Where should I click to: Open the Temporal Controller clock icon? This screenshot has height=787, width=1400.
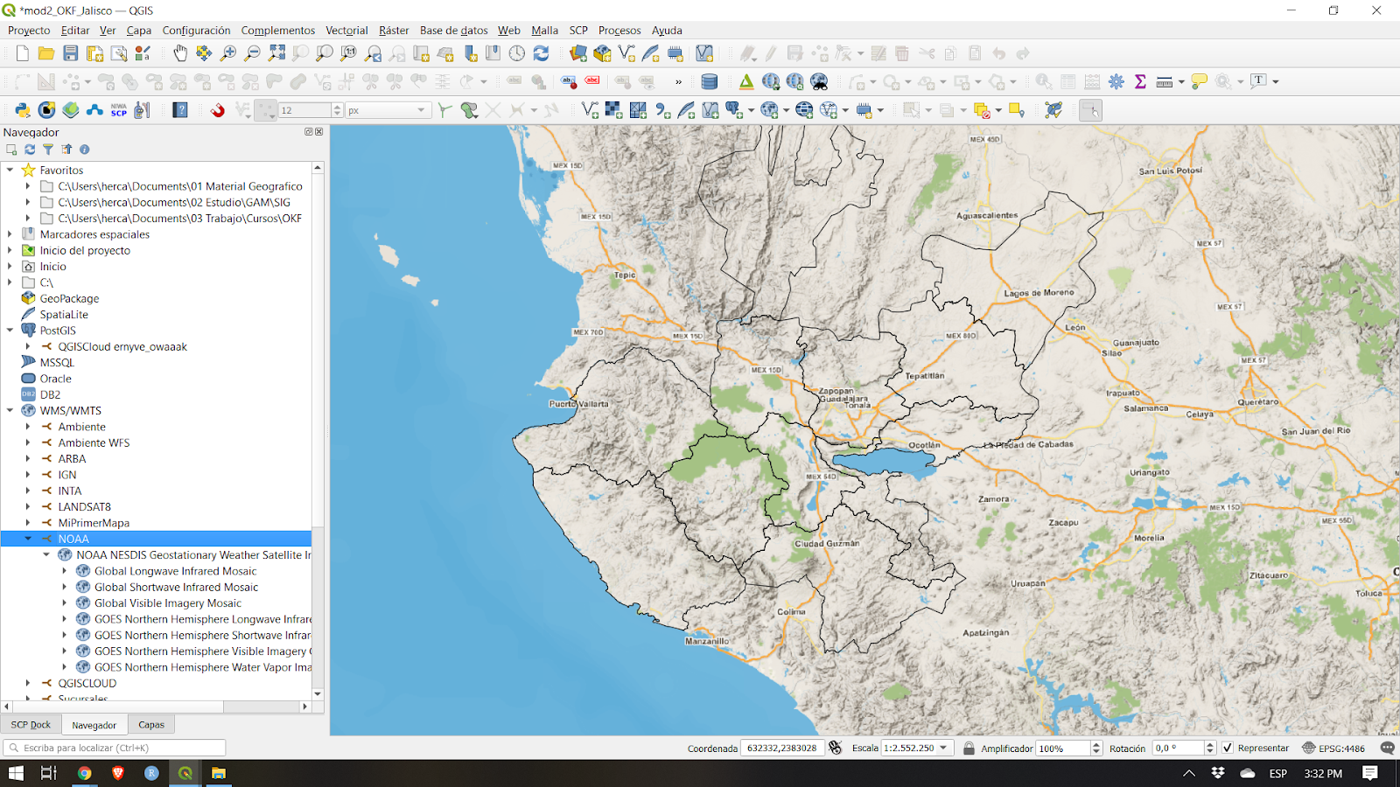pos(517,53)
